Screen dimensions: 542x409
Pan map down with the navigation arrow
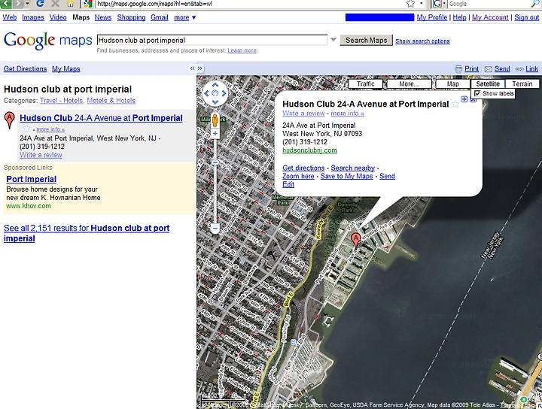pyautogui.click(x=215, y=101)
